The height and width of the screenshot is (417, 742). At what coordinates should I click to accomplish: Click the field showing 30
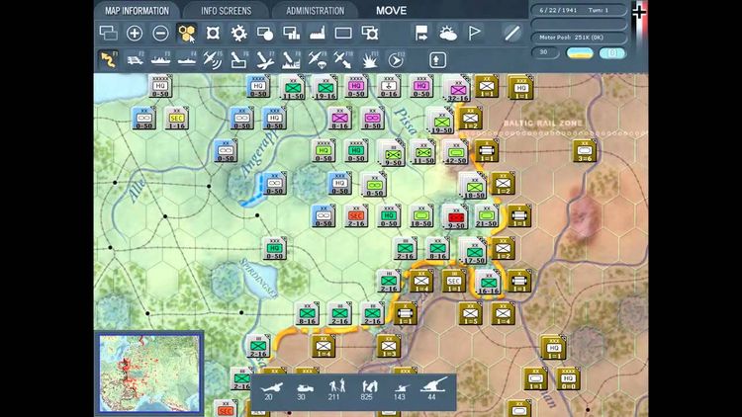(545, 52)
